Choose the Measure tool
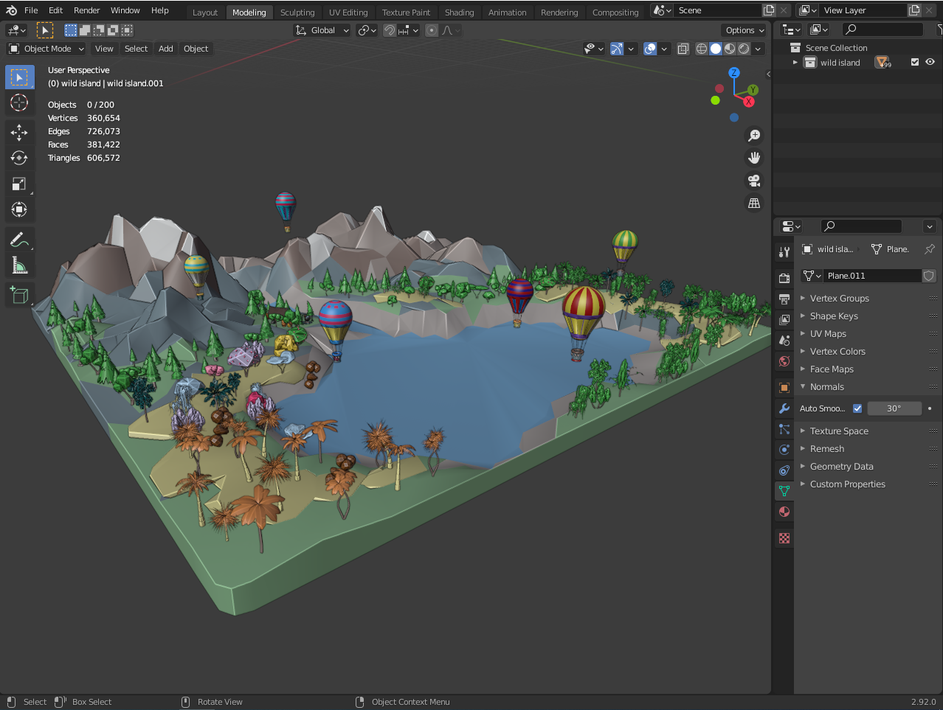The image size is (943, 710). 19,265
